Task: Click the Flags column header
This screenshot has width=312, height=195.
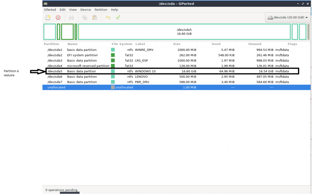Action: click(x=292, y=44)
